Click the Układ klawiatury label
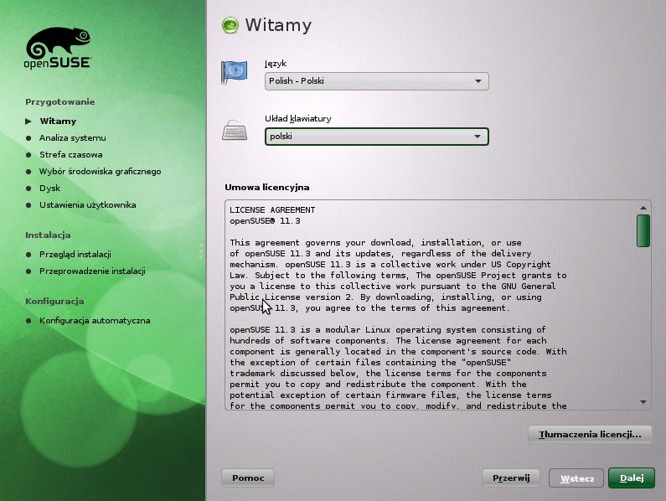The height and width of the screenshot is (501, 666). point(297,119)
